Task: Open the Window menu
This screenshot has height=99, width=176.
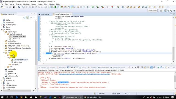Action: (x=51, y=4)
